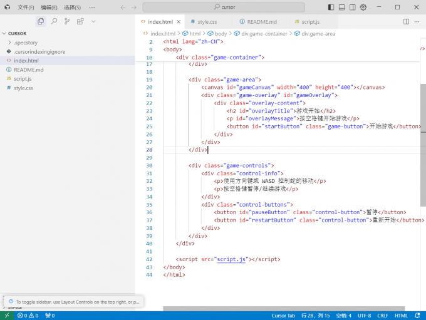
Task: Open notifications bell in status bar
Action: [417, 316]
